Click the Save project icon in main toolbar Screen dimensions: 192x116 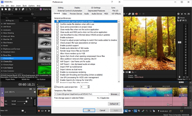click(x=9, y=9)
